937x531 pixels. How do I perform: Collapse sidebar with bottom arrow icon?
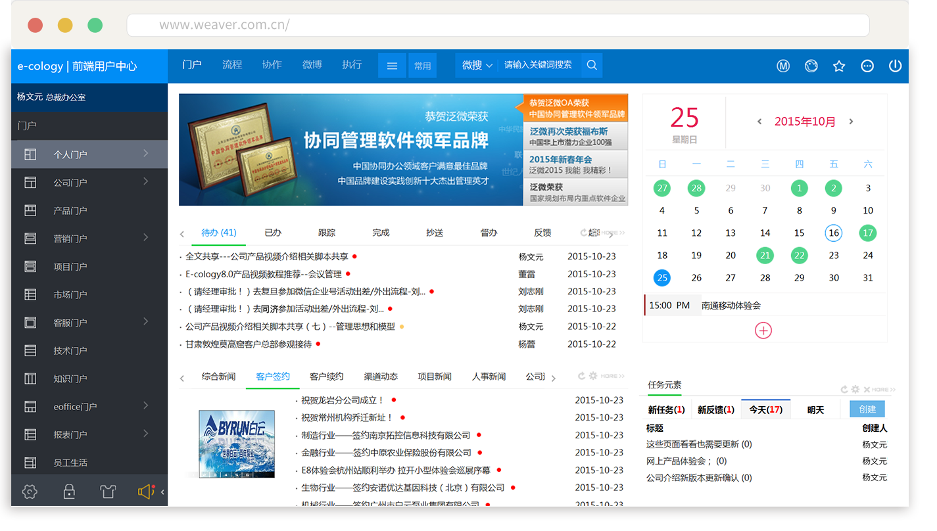162,492
